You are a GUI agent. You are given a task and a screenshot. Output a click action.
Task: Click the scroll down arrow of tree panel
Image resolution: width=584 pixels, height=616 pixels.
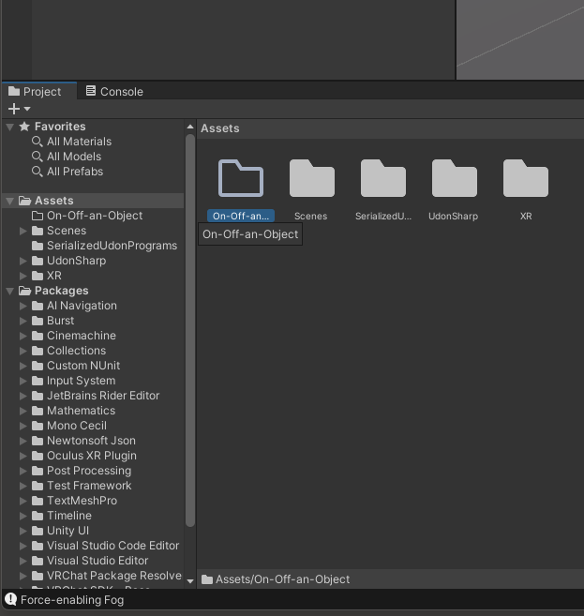(190, 581)
